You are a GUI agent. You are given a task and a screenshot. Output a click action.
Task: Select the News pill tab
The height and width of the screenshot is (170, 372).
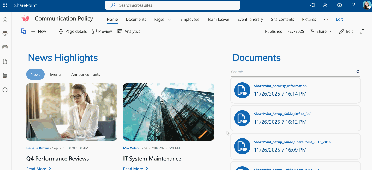pos(36,74)
